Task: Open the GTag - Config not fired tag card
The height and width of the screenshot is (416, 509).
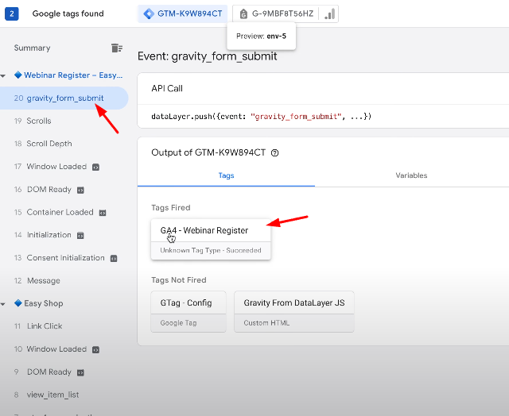Action: click(x=188, y=312)
